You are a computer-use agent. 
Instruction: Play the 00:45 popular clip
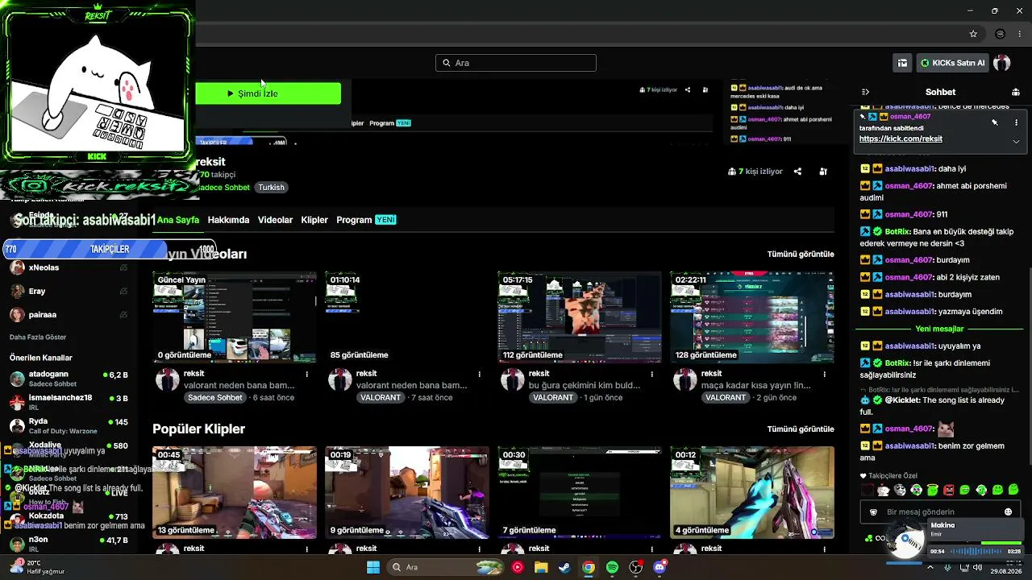point(235,492)
